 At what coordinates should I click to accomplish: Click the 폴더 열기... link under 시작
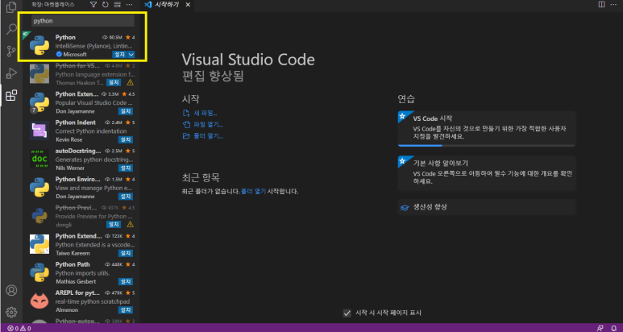(x=208, y=136)
